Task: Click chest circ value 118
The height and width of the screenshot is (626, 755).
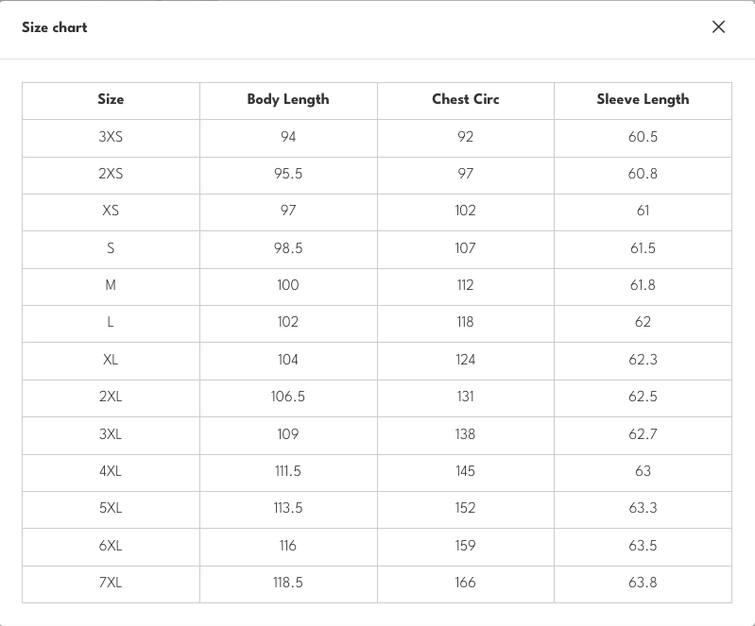Action: coord(465,322)
